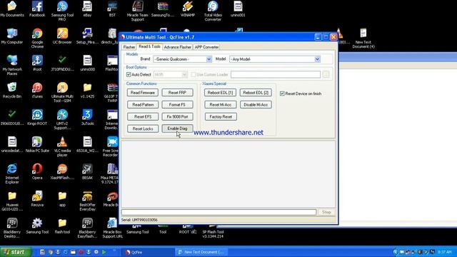457x257 pixels.
Task: Launch Recuva desktop shortcut
Action: (37, 198)
